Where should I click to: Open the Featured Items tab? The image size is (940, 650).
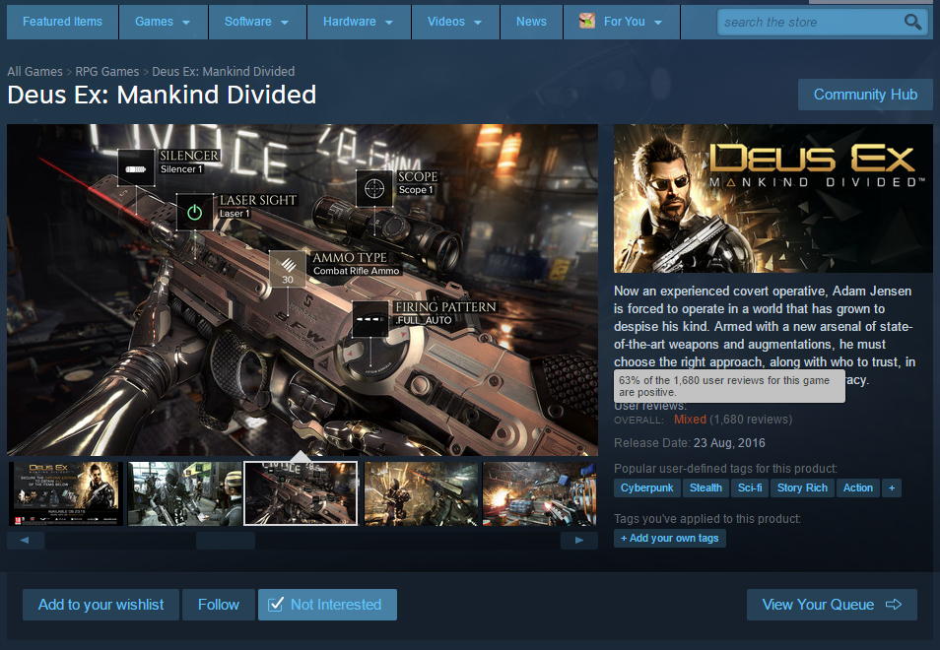pos(62,22)
